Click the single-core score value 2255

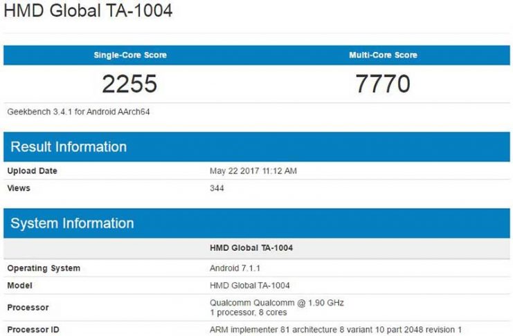[129, 84]
